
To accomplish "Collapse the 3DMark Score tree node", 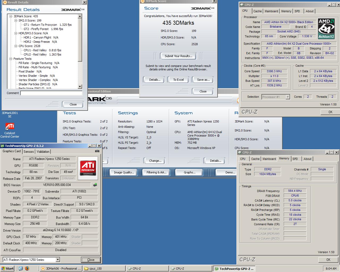I will click(x=11, y=16).
